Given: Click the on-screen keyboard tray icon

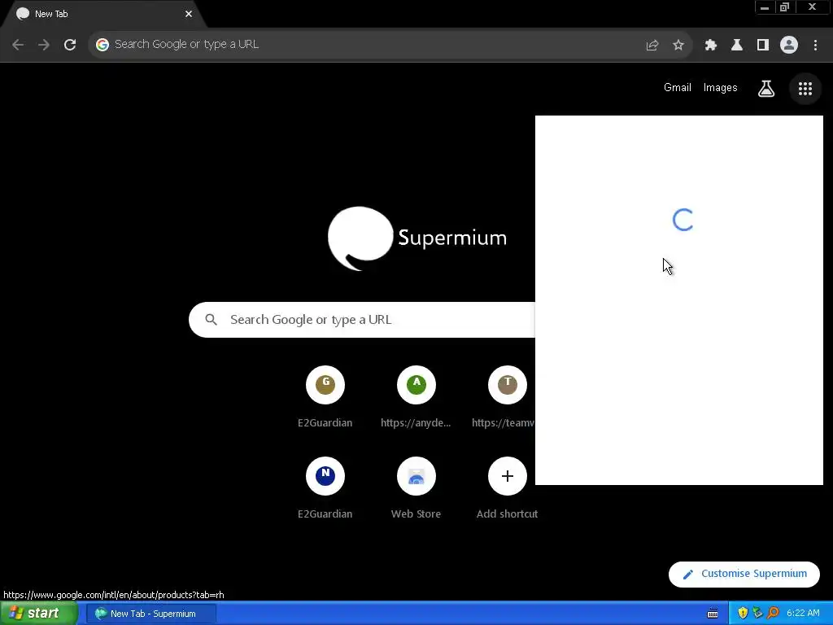Looking at the screenshot, I should tap(713, 614).
